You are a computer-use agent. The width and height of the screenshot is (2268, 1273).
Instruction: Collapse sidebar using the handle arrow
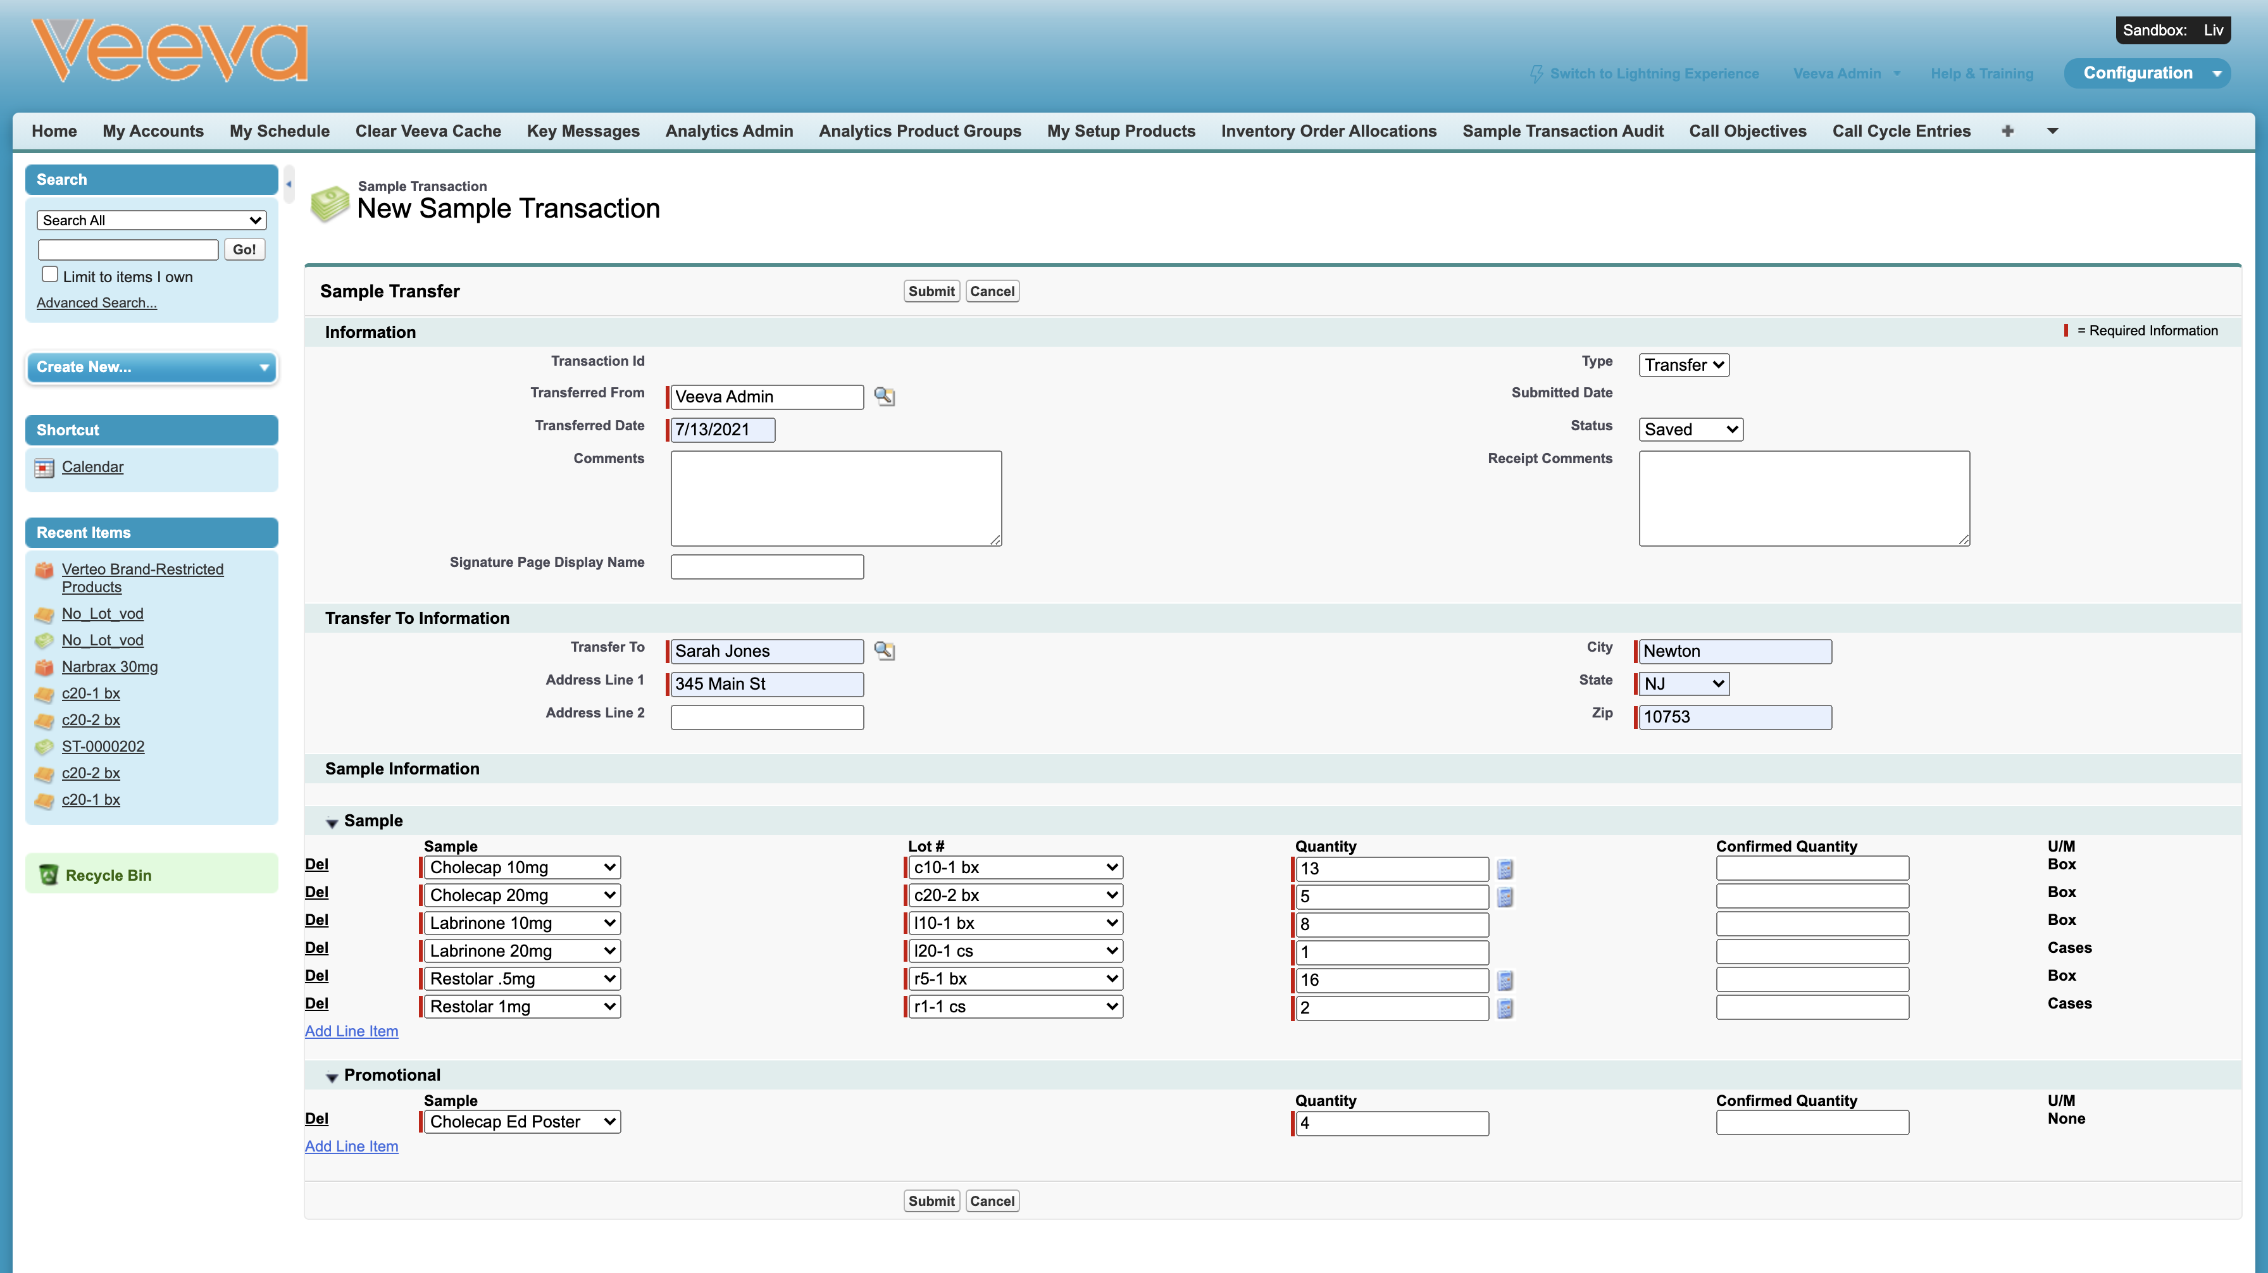[x=289, y=184]
